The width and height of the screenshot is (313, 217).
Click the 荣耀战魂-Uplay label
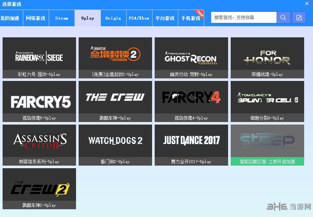267,74
